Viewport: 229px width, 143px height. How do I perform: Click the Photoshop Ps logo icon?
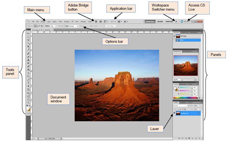click(x=28, y=21)
